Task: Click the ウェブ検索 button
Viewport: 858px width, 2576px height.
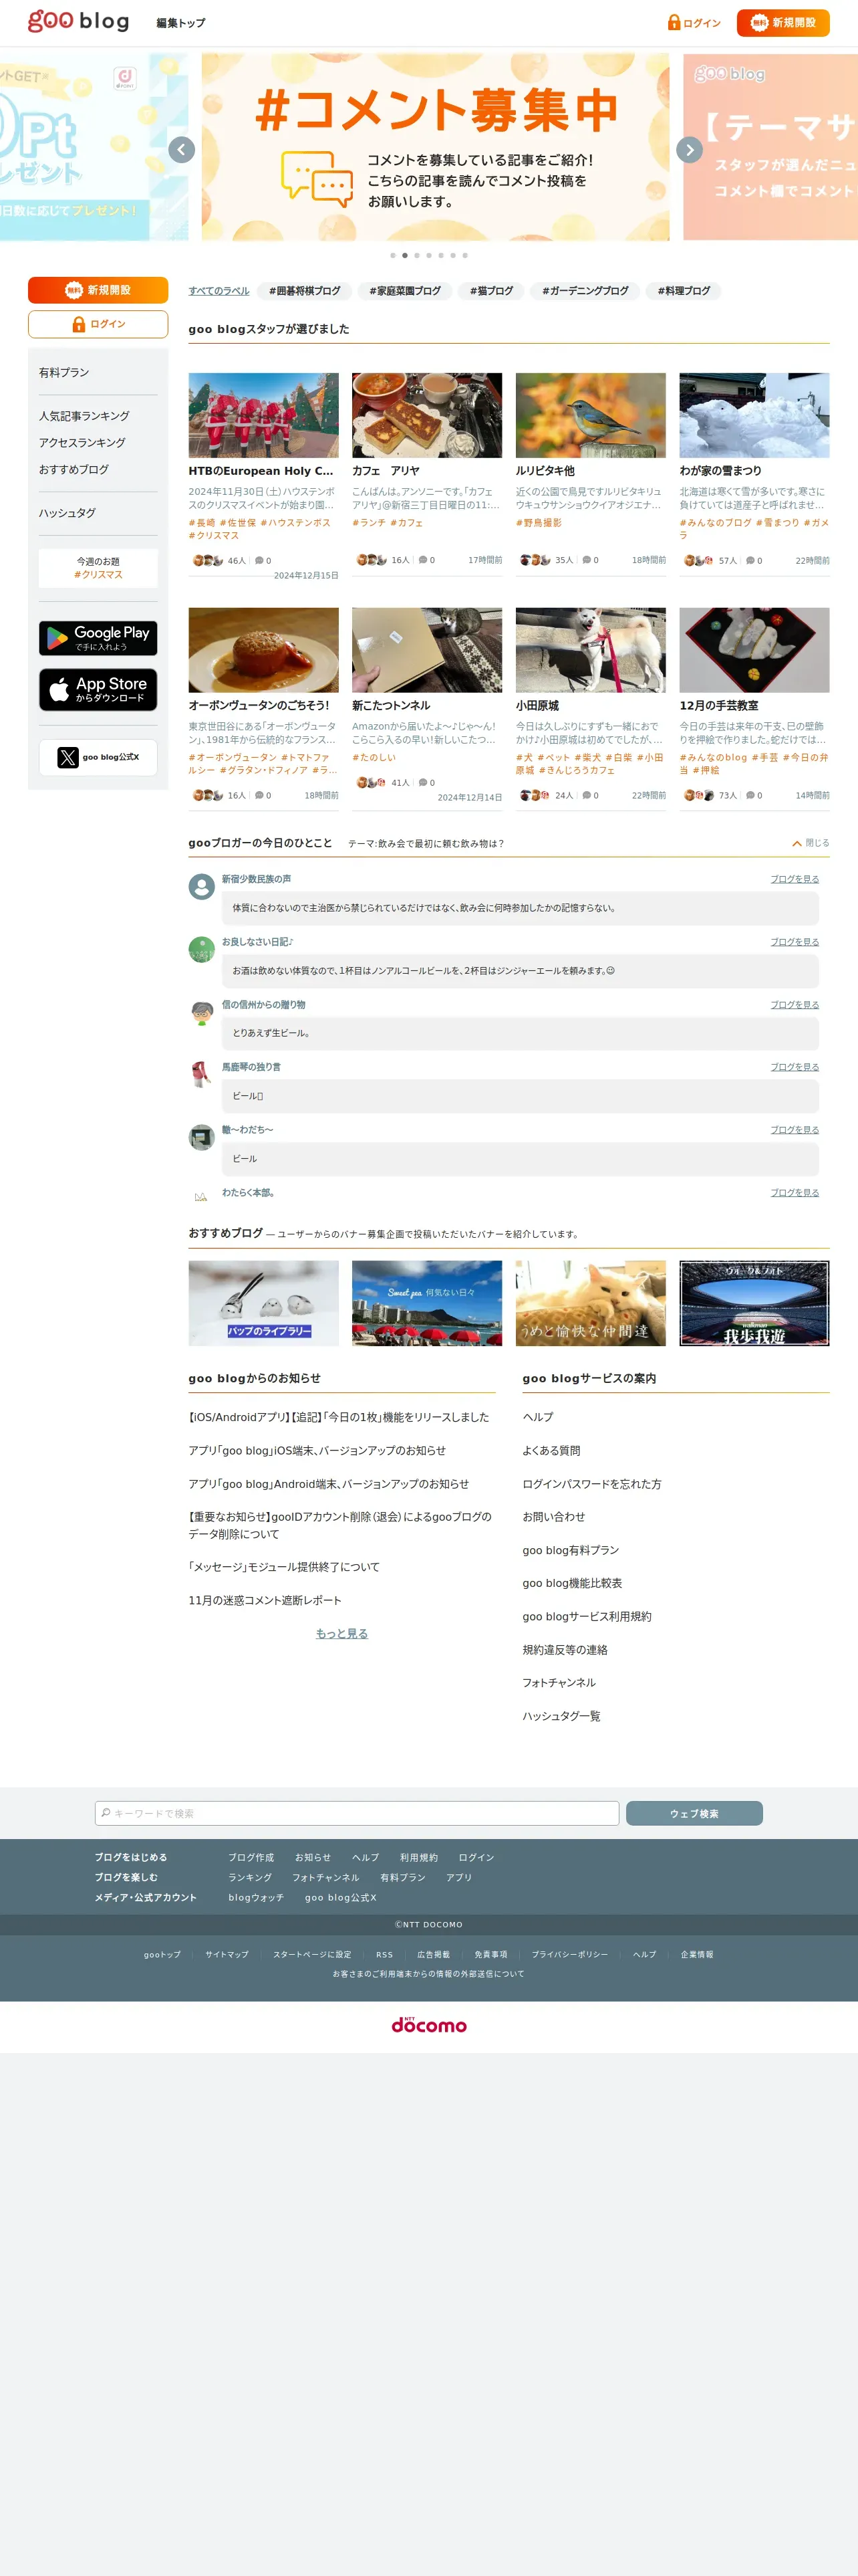Action: tap(694, 1813)
